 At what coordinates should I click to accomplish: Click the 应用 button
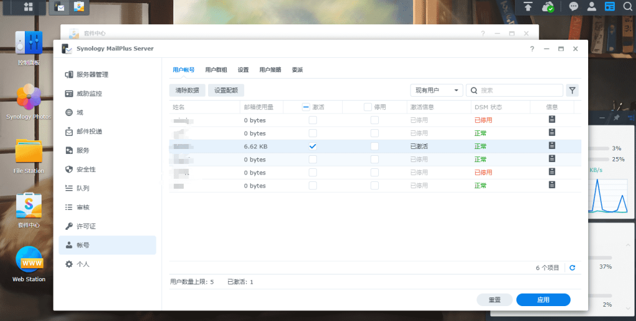coord(543,300)
